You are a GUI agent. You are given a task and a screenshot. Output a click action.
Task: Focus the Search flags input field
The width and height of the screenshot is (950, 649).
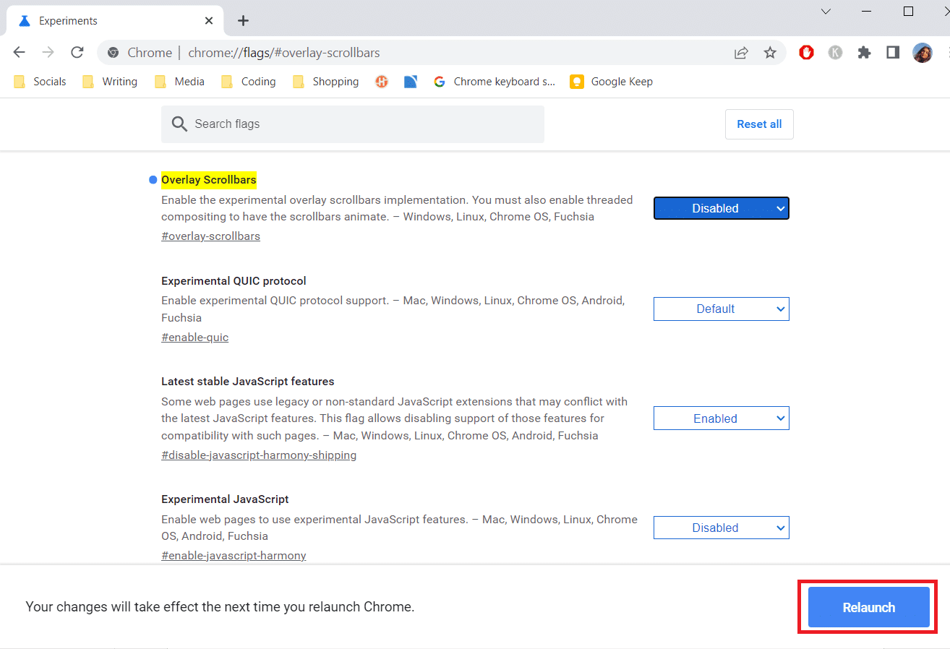pyautogui.click(x=353, y=124)
